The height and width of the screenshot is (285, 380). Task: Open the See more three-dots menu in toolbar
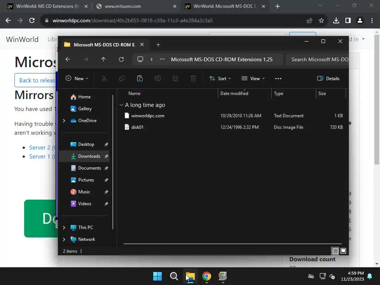coord(278,79)
